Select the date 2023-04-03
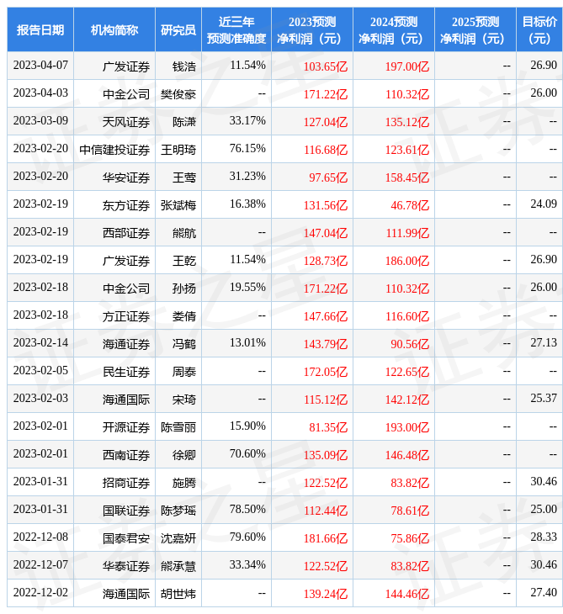This screenshot has width=563, height=614. coord(40,93)
